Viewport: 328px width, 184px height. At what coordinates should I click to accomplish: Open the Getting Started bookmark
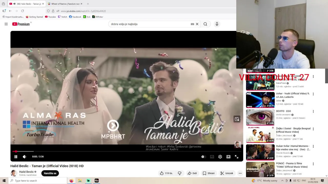pos(34,17)
